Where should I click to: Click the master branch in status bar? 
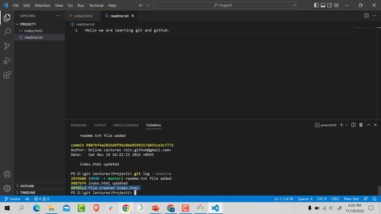point(13,199)
